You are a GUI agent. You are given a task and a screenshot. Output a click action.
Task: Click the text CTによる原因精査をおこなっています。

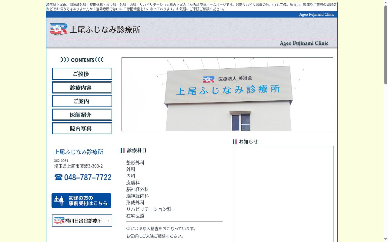[x=162, y=228]
